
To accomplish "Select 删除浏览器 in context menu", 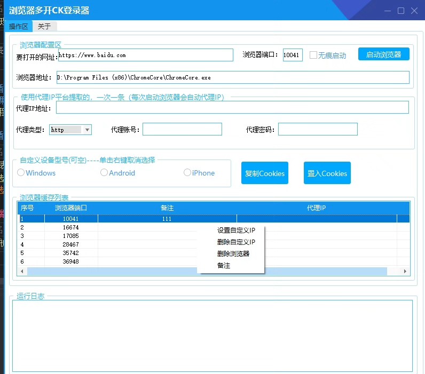I will point(233,253).
